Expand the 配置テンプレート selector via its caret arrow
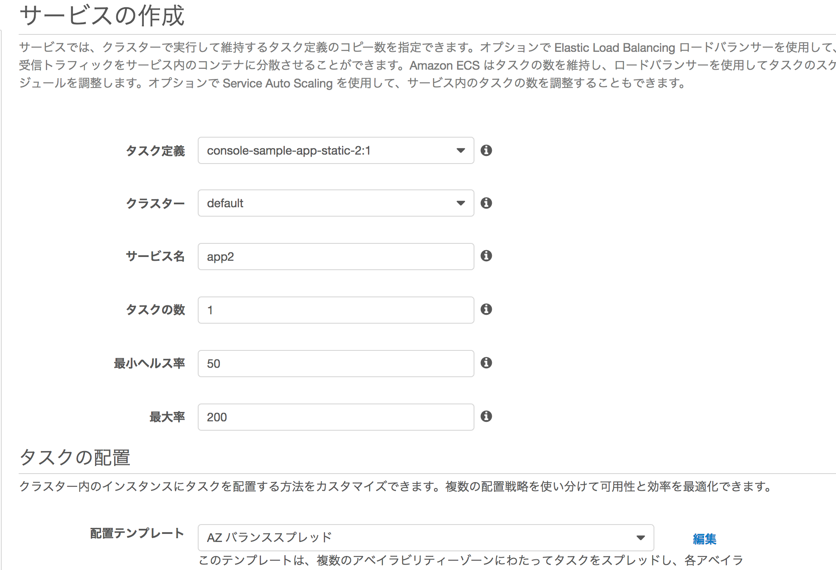This screenshot has width=836, height=570. pos(641,537)
